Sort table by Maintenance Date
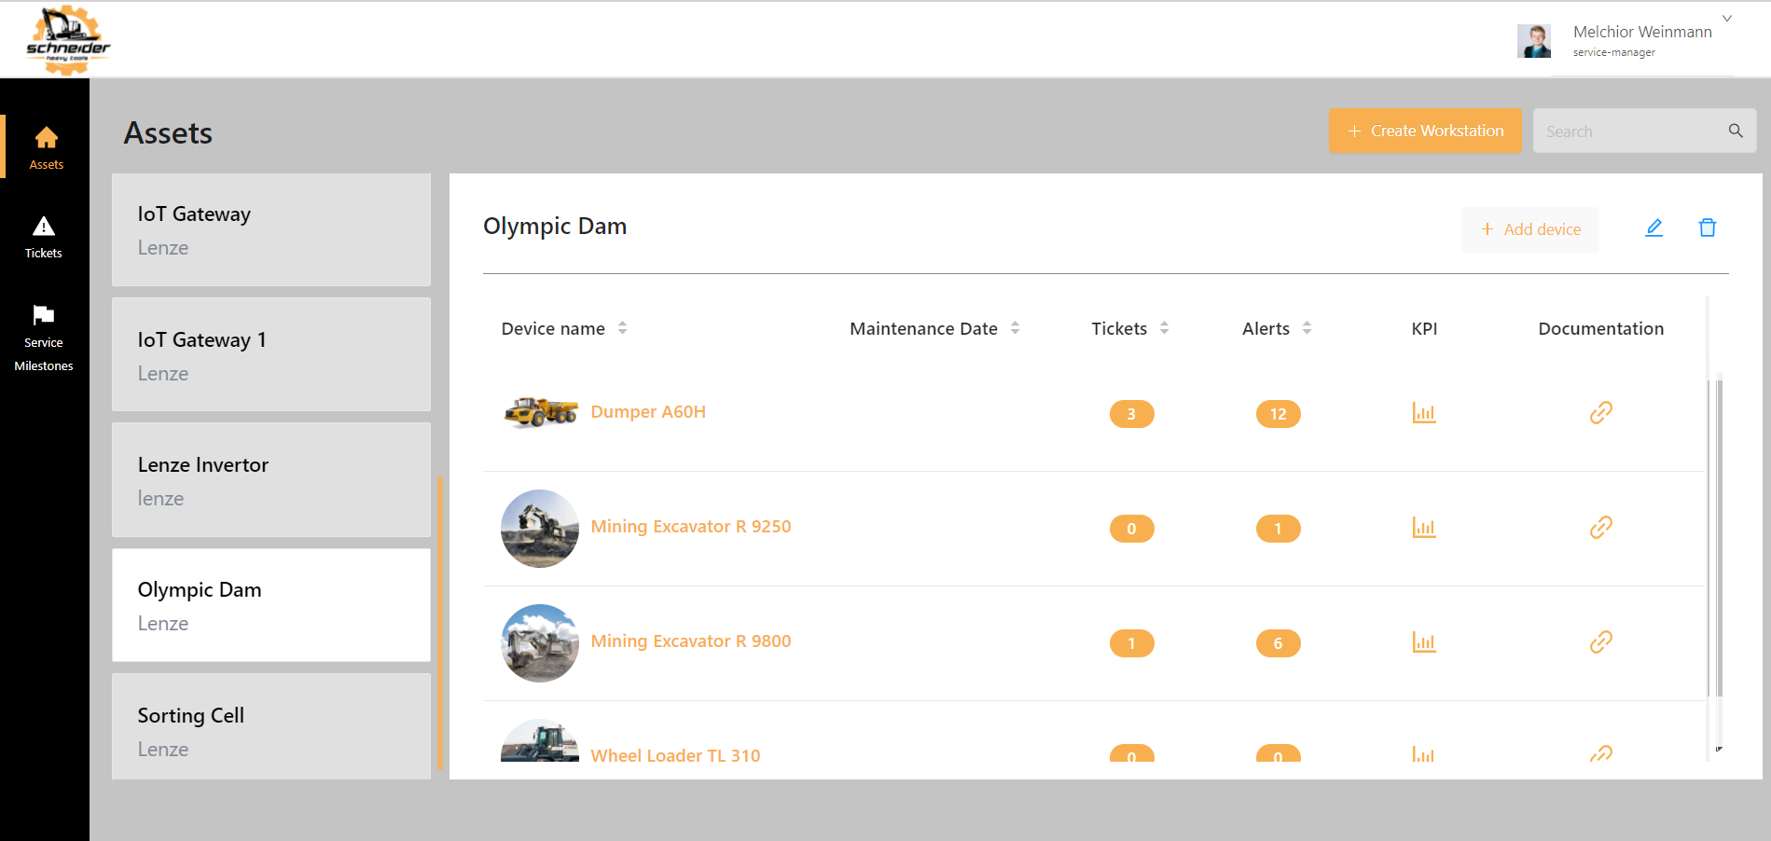This screenshot has width=1771, height=841. tap(1015, 328)
